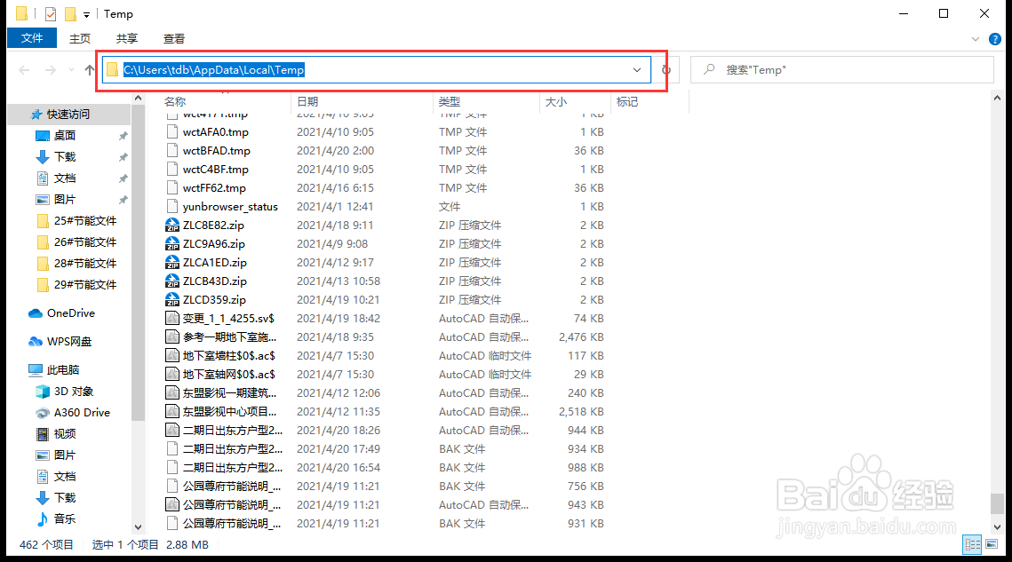Open quick access toolbar customize dropdown
Viewport: 1012px width, 562px height.
click(x=86, y=14)
